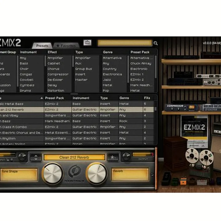
Task: Filter instrument by Drums
Action: (x=25, y=91)
